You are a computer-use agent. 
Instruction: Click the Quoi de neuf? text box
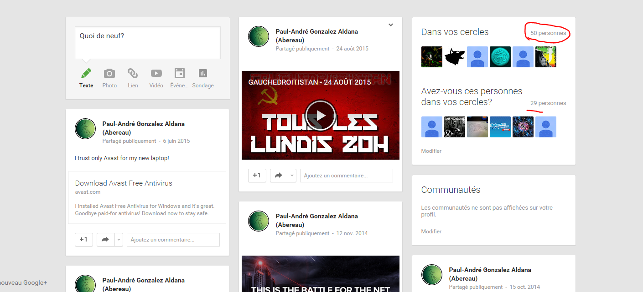coord(148,43)
